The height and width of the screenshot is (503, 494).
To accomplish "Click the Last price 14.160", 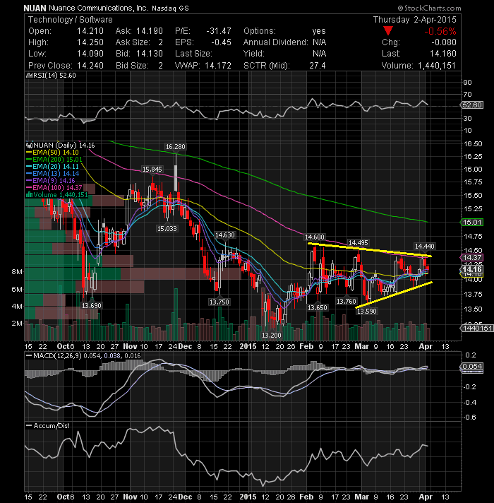I will click(443, 54).
